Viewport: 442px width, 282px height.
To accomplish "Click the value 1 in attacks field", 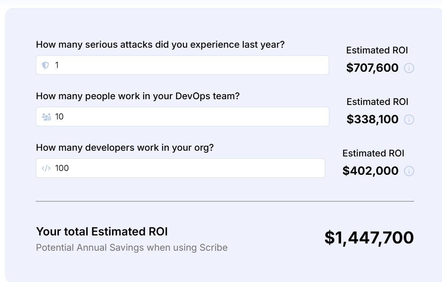I will pos(57,65).
